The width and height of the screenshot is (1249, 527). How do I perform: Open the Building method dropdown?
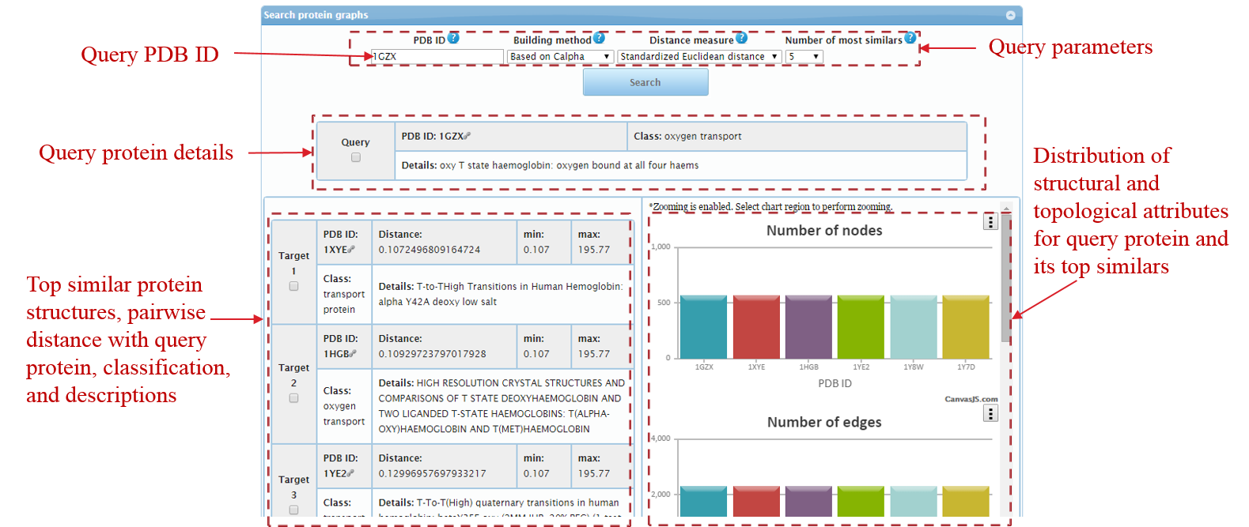tap(560, 57)
